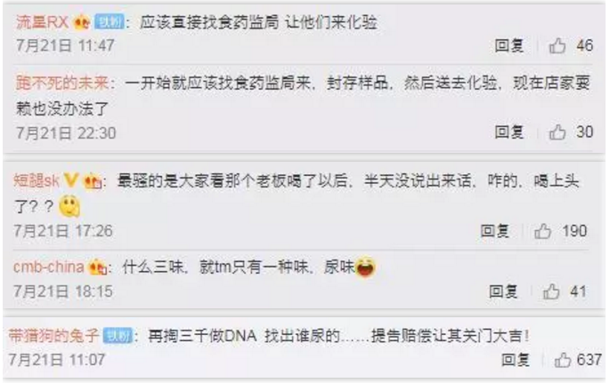Viewport: 610px width, 383px height.
Task: Reply to cmb-china's comment
Action: tap(503, 291)
